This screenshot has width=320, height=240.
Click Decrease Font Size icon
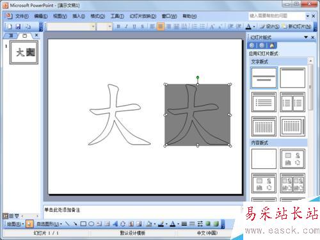tap(220, 27)
